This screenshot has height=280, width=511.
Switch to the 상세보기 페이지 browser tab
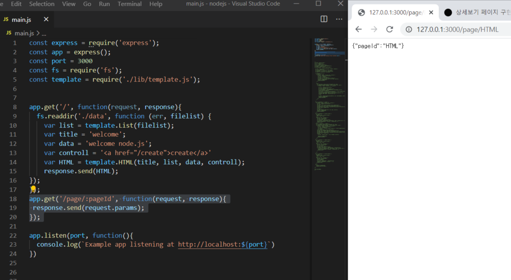pos(478,12)
